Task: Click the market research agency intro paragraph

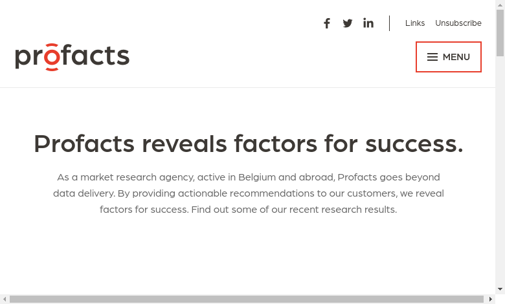Action: click(249, 193)
